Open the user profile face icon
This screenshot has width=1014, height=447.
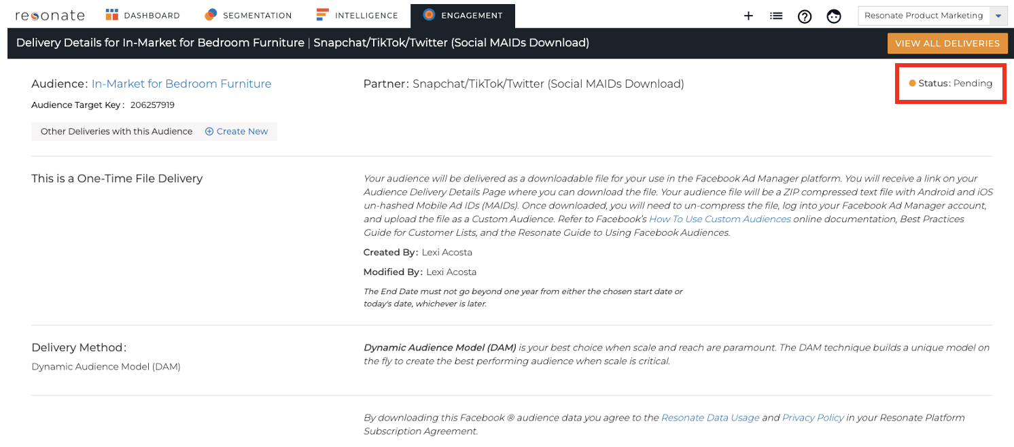point(834,16)
